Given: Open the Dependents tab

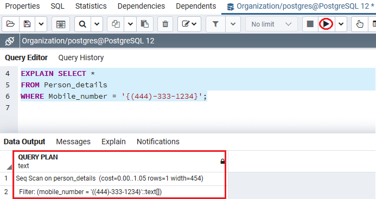Looking at the screenshot, I should [x=196, y=6].
